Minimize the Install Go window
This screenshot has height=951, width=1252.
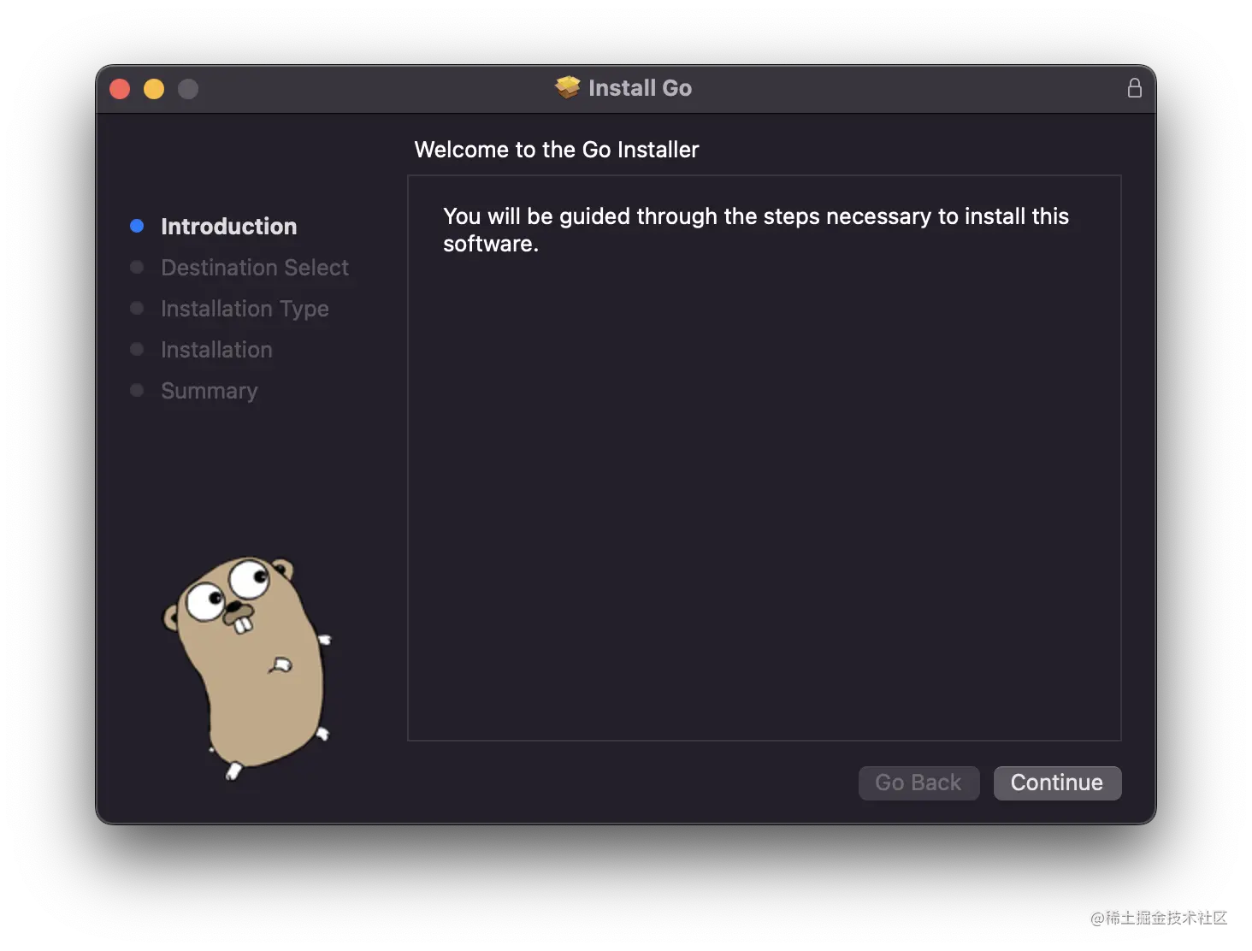click(154, 89)
